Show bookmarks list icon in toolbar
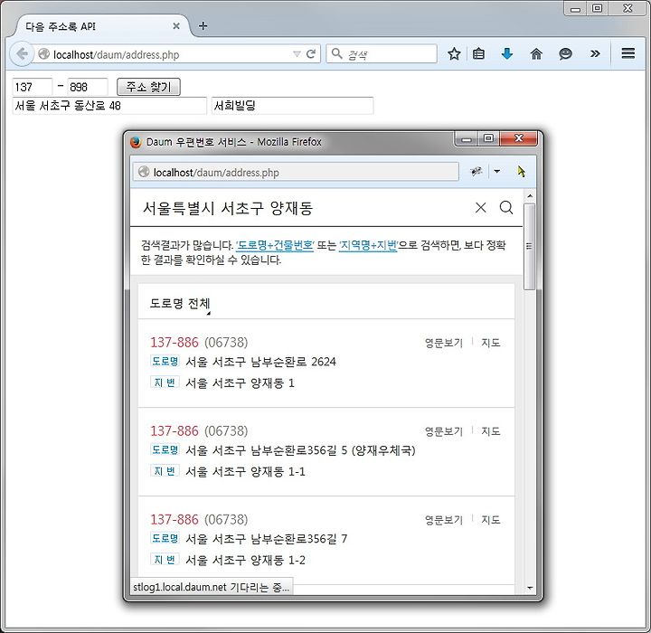The height and width of the screenshot is (633, 651). pyautogui.click(x=478, y=53)
